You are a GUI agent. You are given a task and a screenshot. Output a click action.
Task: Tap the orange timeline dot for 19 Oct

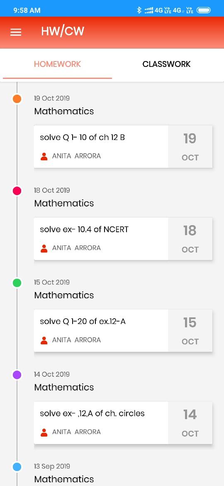(17, 99)
